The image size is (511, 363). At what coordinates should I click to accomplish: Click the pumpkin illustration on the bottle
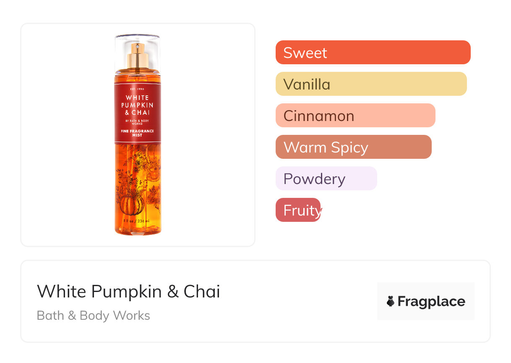pyautogui.click(x=131, y=205)
